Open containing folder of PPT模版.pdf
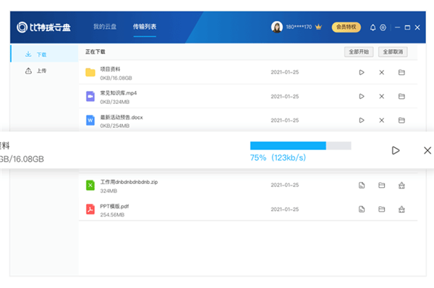This screenshot has width=434, height=288. (x=381, y=209)
